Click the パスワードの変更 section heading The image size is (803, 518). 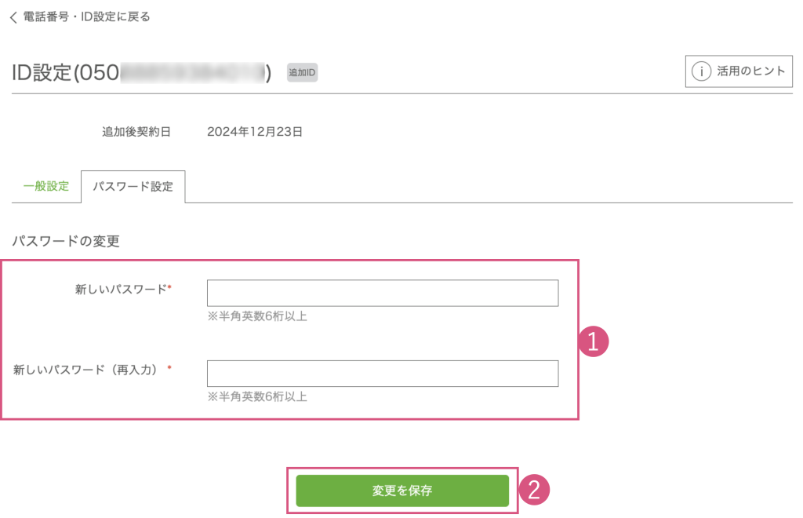66,242
